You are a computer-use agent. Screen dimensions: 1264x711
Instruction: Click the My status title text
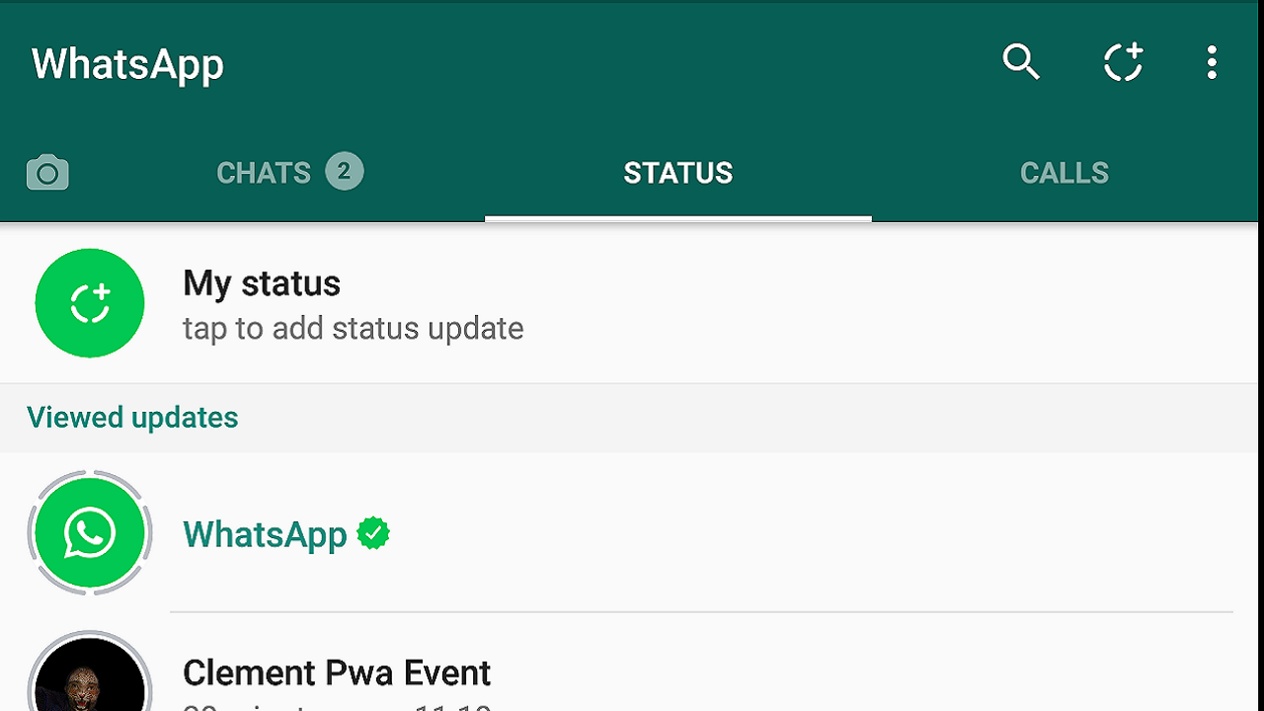click(x=262, y=283)
